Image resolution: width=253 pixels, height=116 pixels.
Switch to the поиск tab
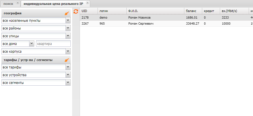tap(8, 3)
